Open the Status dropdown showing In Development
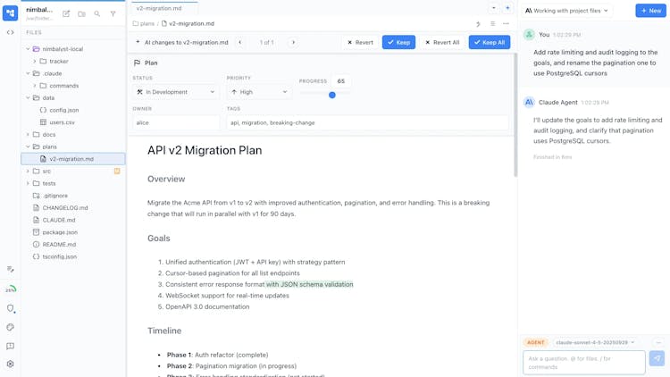 [x=176, y=92]
